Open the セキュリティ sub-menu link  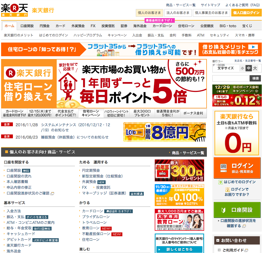click(x=219, y=35)
